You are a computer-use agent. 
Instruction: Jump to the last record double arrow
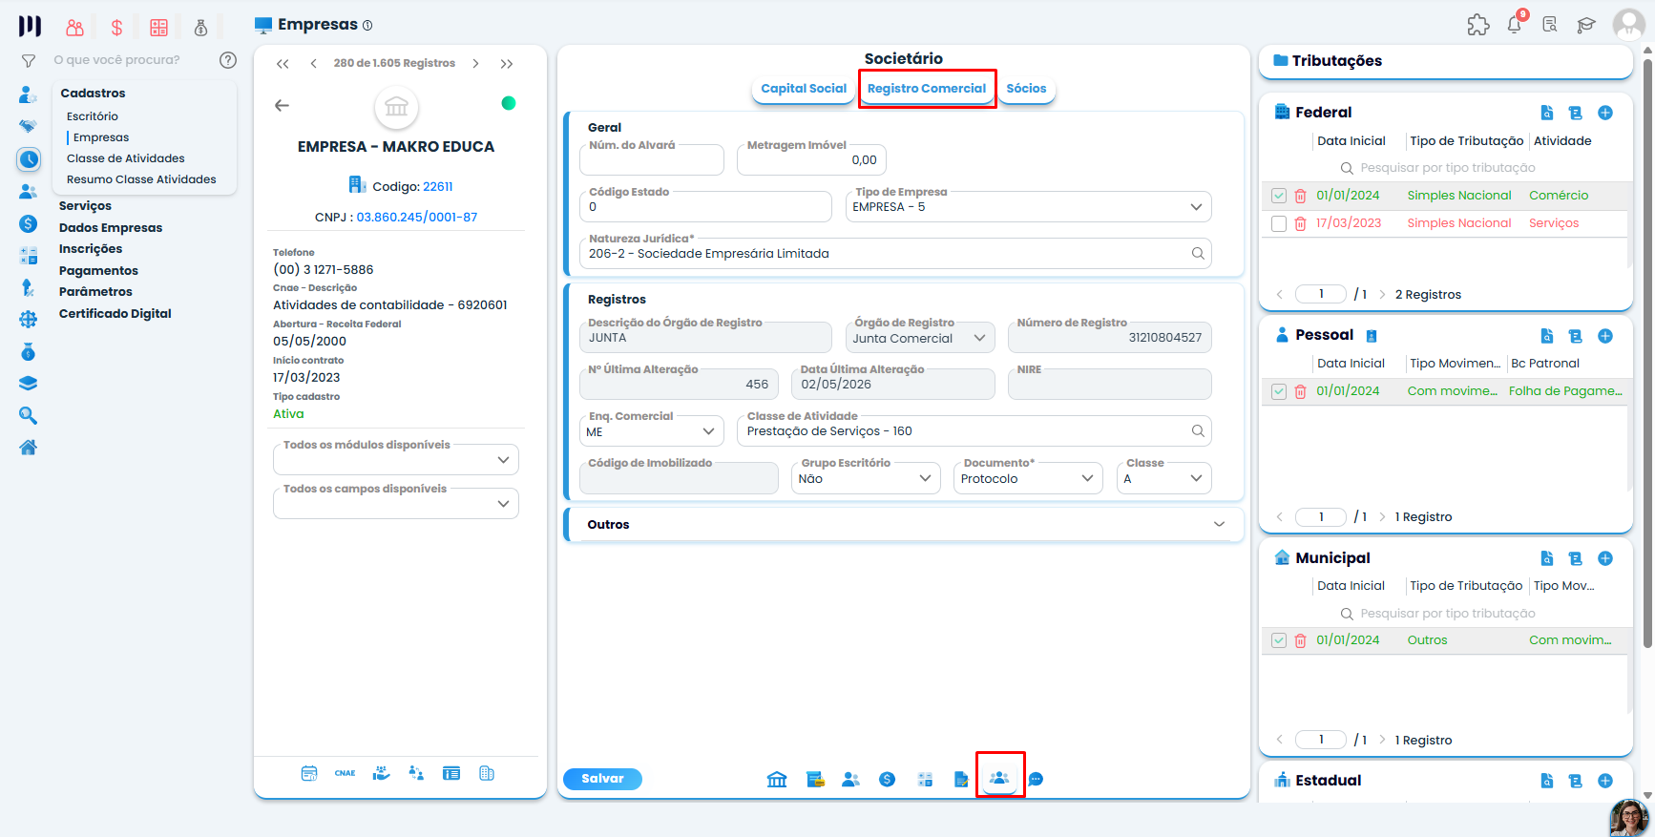(507, 64)
